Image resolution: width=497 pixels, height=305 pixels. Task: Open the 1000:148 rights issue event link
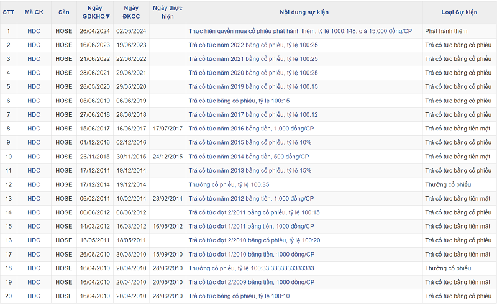[x=300, y=30]
